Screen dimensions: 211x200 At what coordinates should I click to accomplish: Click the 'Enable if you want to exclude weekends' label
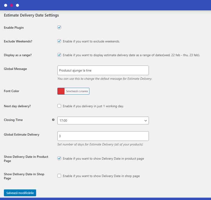click(x=91, y=41)
